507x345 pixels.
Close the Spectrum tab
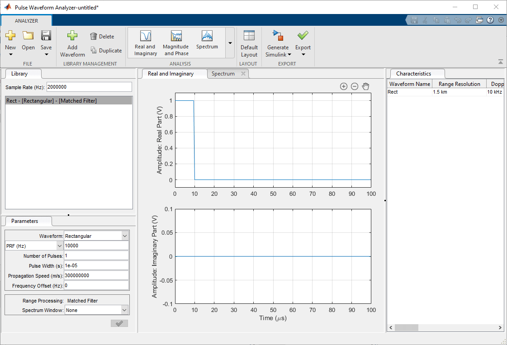click(x=243, y=74)
